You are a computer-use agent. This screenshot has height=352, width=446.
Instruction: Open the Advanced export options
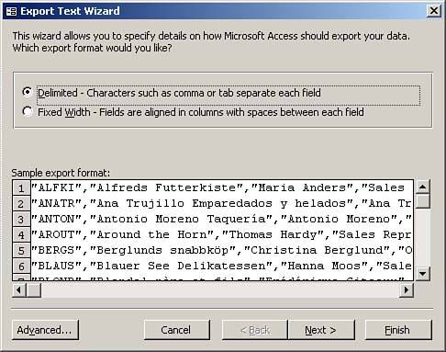click(x=45, y=330)
